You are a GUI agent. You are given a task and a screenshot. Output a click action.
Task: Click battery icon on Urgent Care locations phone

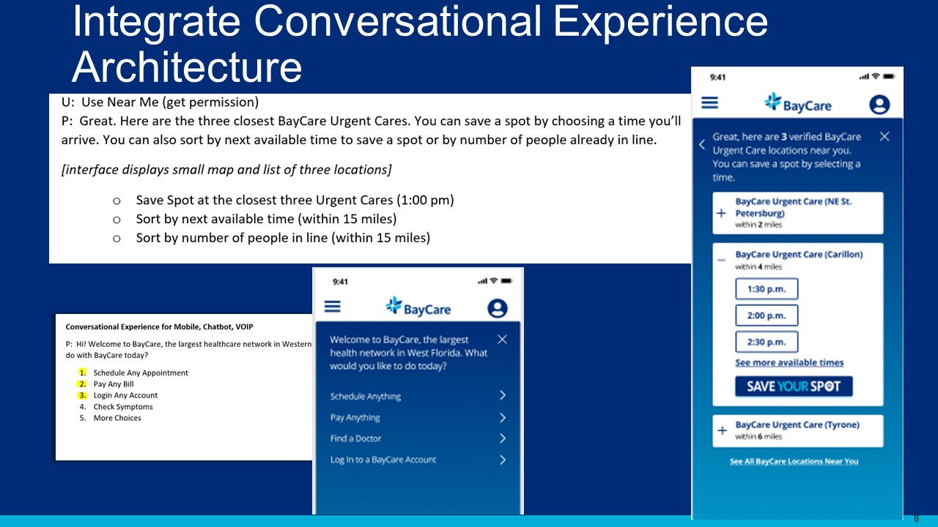(x=889, y=76)
